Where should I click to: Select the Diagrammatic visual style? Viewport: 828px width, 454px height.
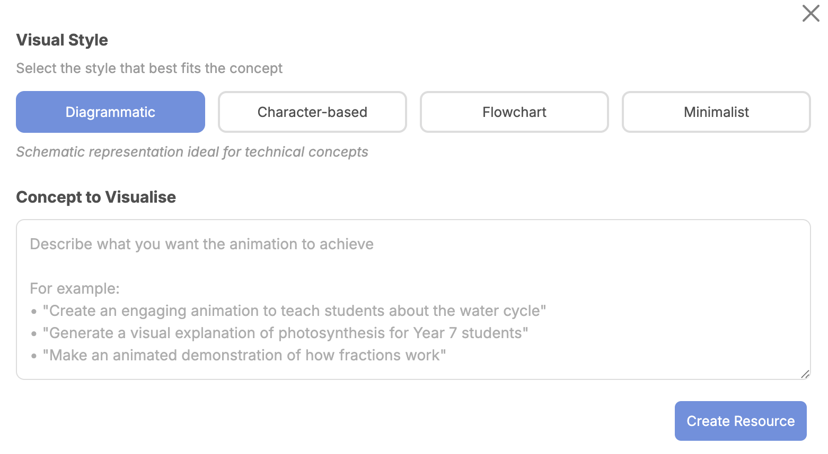click(x=110, y=112)
